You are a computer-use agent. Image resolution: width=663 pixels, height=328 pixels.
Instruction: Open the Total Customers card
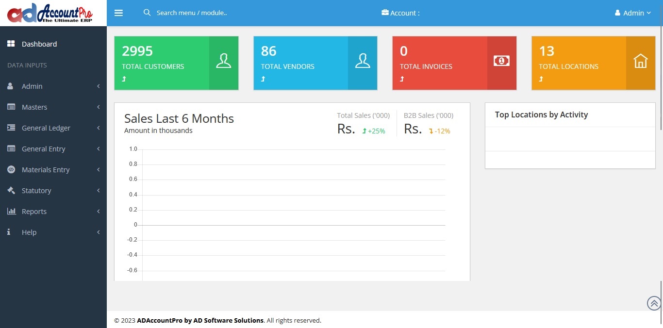162,63
